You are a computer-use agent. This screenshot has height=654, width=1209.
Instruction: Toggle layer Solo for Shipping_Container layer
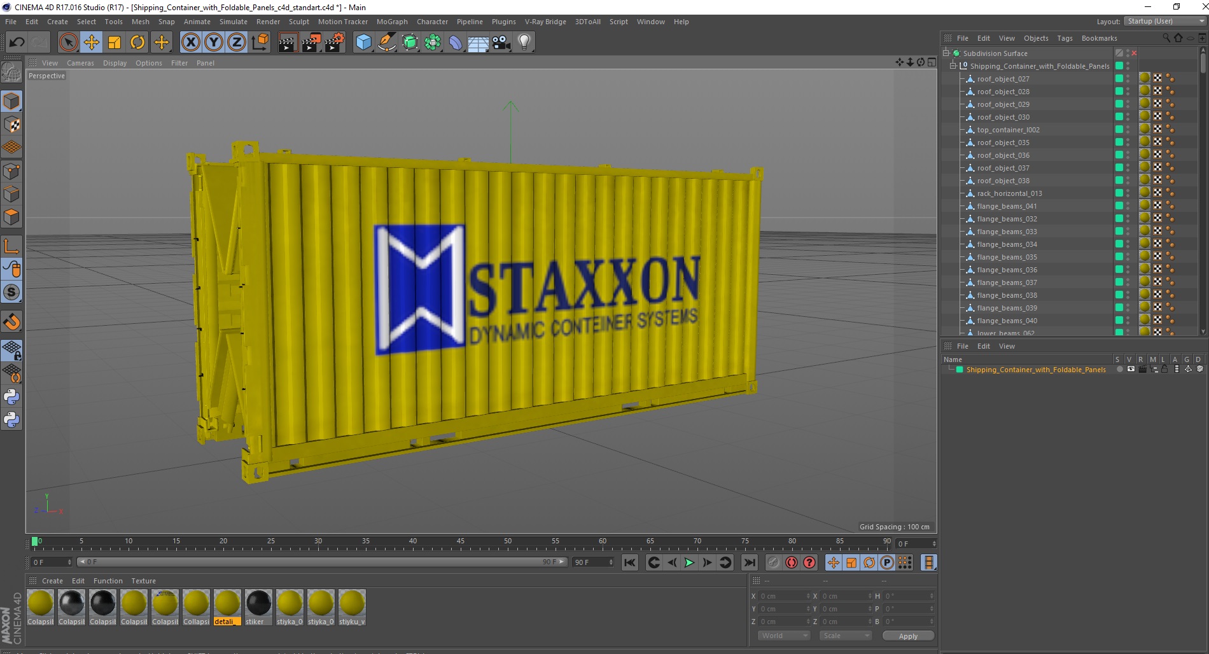[x=1120, y=370]
